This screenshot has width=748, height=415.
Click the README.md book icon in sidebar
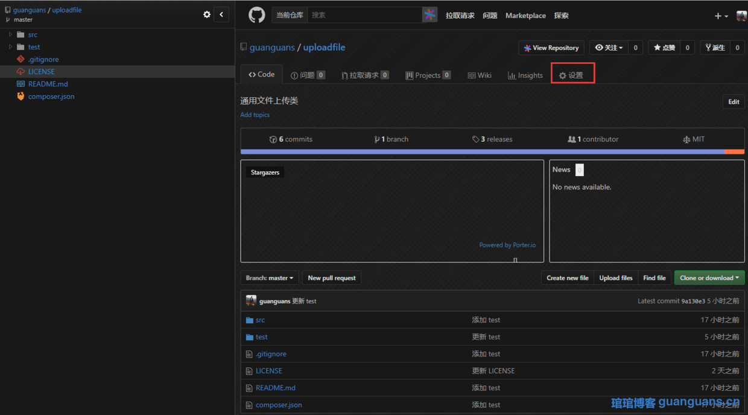(21, 84)
